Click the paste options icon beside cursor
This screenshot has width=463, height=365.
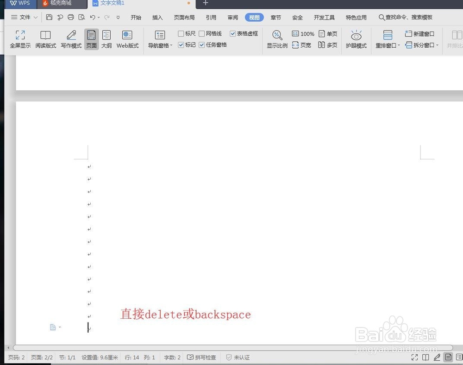[53, 327]
